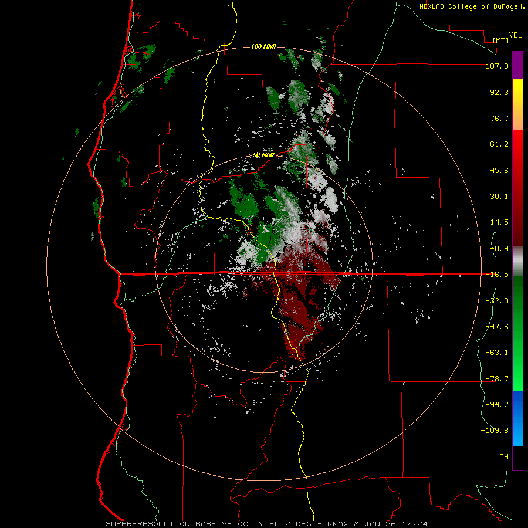The image size is (528, 528).
Task: Click the [KT] units label
Action: coord(501,40)
